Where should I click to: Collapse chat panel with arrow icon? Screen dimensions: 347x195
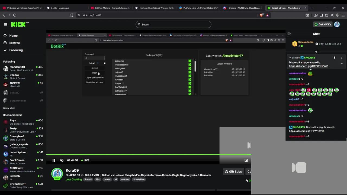coord(289,34)
